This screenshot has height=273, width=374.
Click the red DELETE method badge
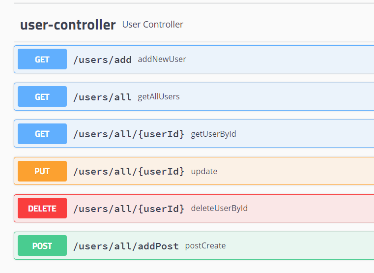click(42, 209)
